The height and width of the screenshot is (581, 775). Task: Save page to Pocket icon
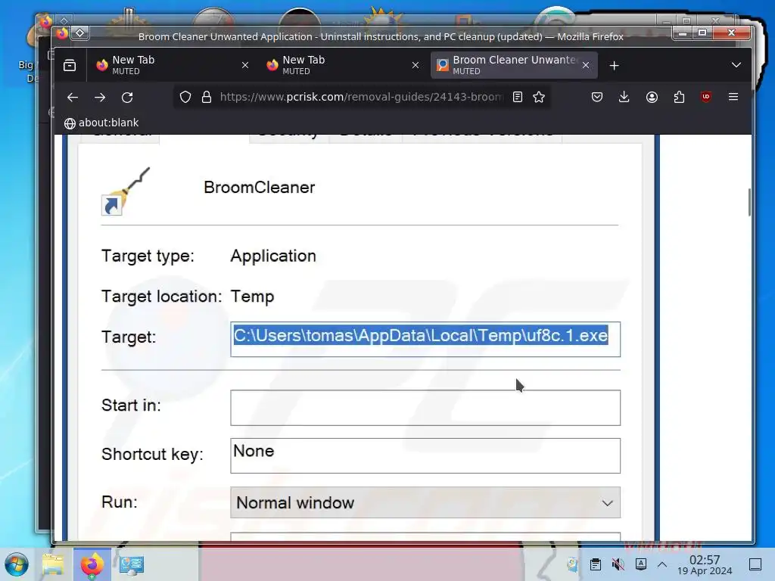coord(597,97)
